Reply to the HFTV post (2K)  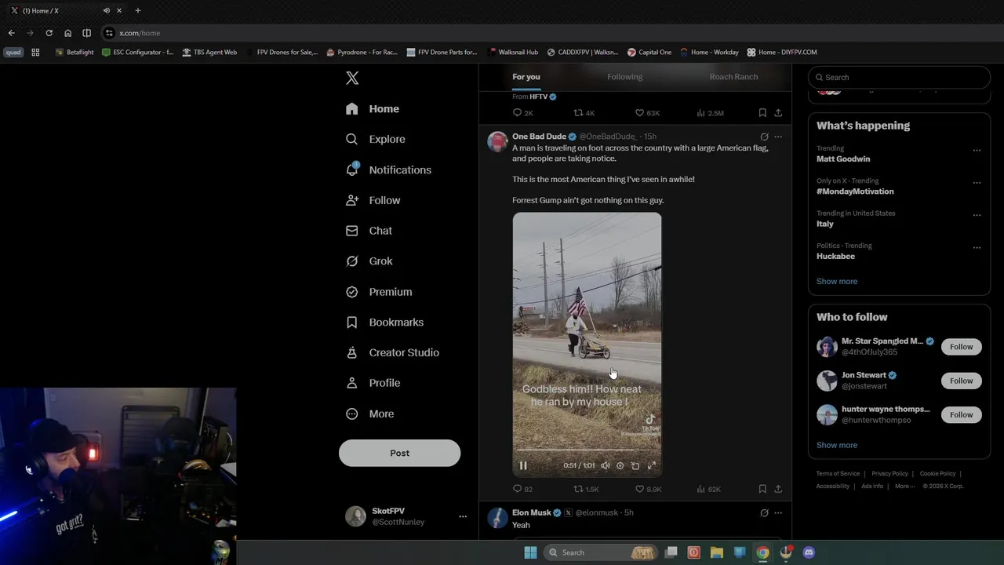coord(522,113)
